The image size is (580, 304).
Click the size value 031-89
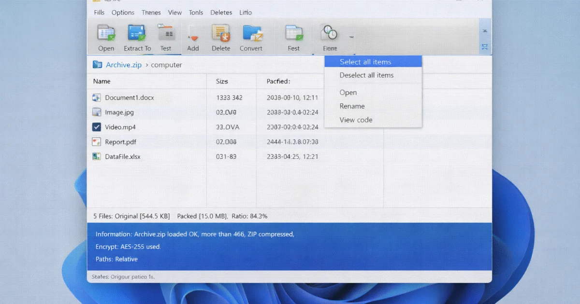pyautogui.click(x=226, y=156)
